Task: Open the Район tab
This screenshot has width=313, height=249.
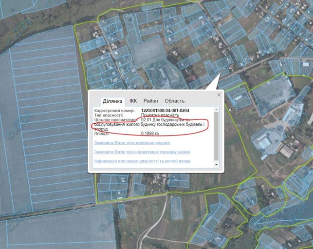Action: coord(151,101)
